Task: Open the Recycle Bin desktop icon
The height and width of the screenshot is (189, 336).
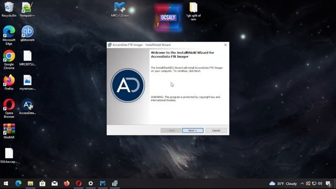Action: 9,9
